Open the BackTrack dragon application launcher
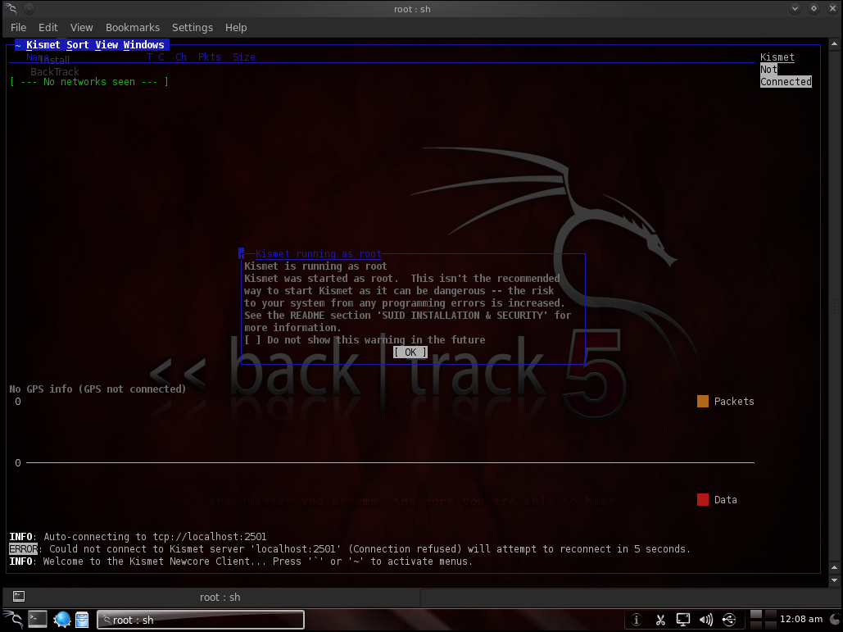The height and width of the screenshot is (632, 843). tap(13, 620)
